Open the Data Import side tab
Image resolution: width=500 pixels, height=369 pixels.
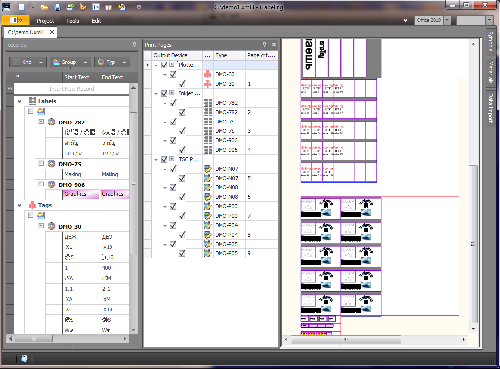pyautogui.click(x=491, y=108)
